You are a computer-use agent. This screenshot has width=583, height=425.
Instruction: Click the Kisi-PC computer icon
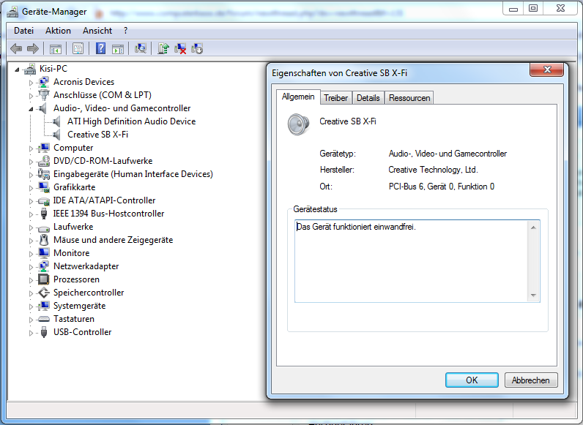point(30,69)
